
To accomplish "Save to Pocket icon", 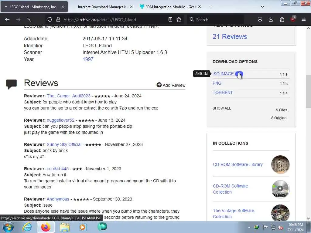I will (260, 20).
